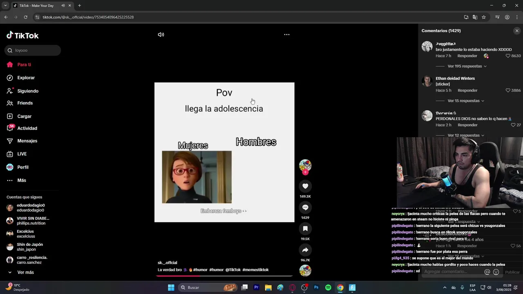Like the video with the heart icon
This screenshot has height=294, width=523.
(305, 186)
